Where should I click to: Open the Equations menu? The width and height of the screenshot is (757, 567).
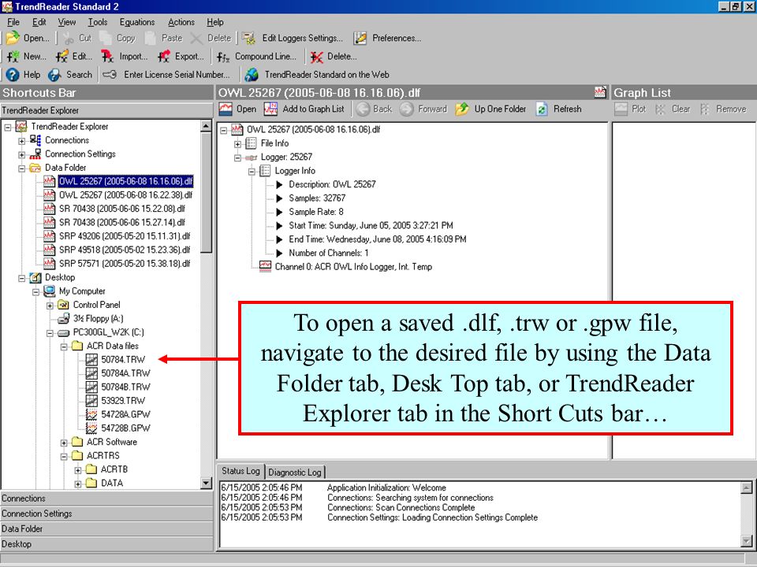(x=137, y=22)
